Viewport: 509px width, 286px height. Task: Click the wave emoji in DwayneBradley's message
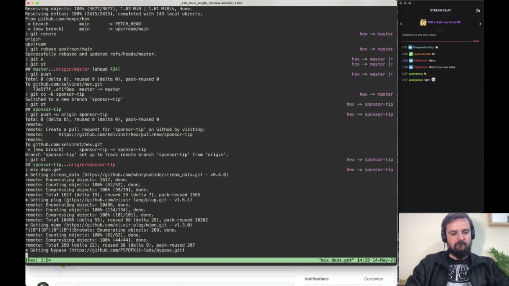(437, 47)
